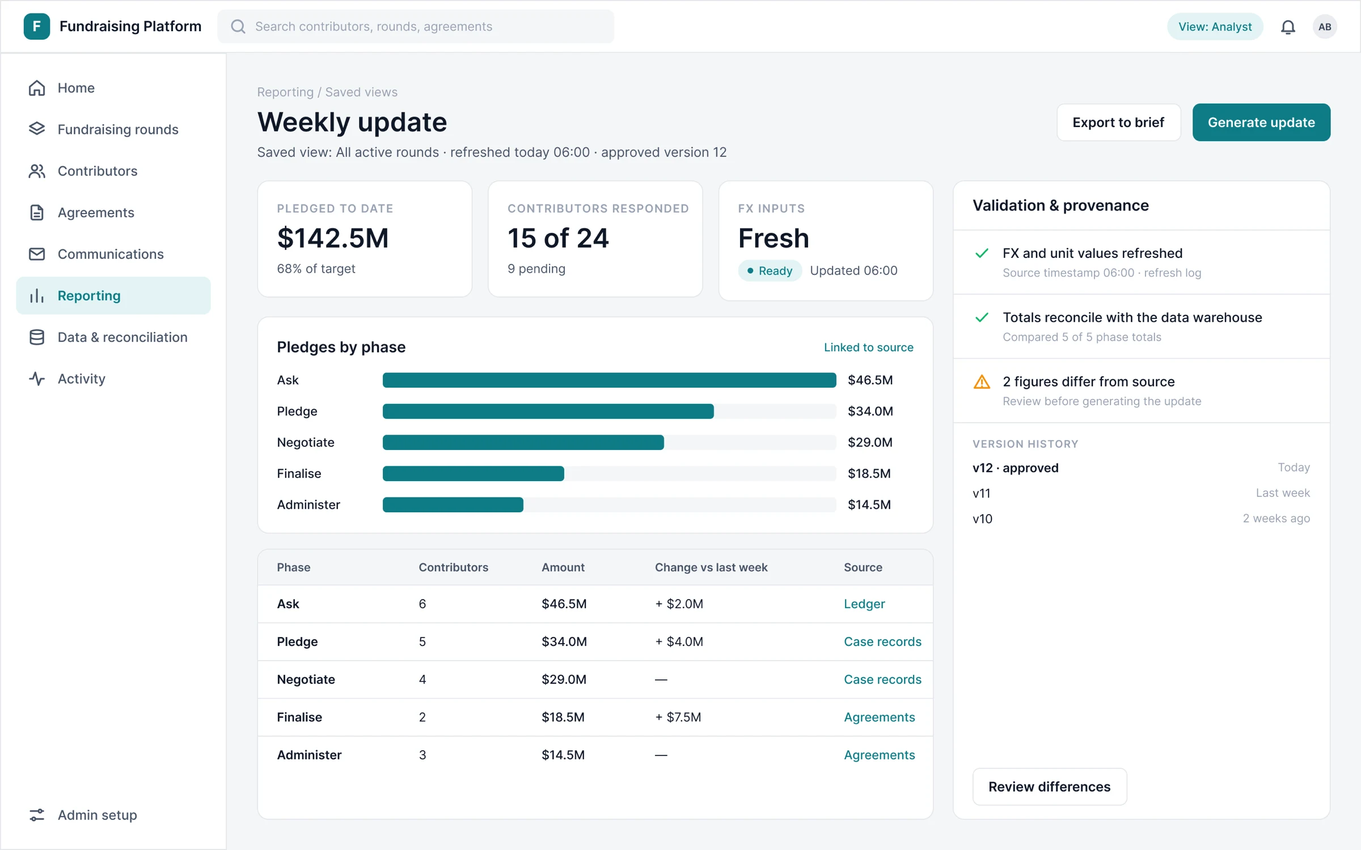The image size is (1361, 850).
Task: Open the Ledger source link for Ask
Action: [864, 604]
